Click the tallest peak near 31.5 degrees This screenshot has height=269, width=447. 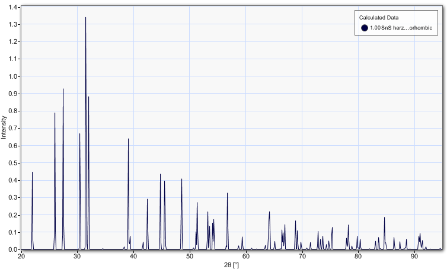85,18
